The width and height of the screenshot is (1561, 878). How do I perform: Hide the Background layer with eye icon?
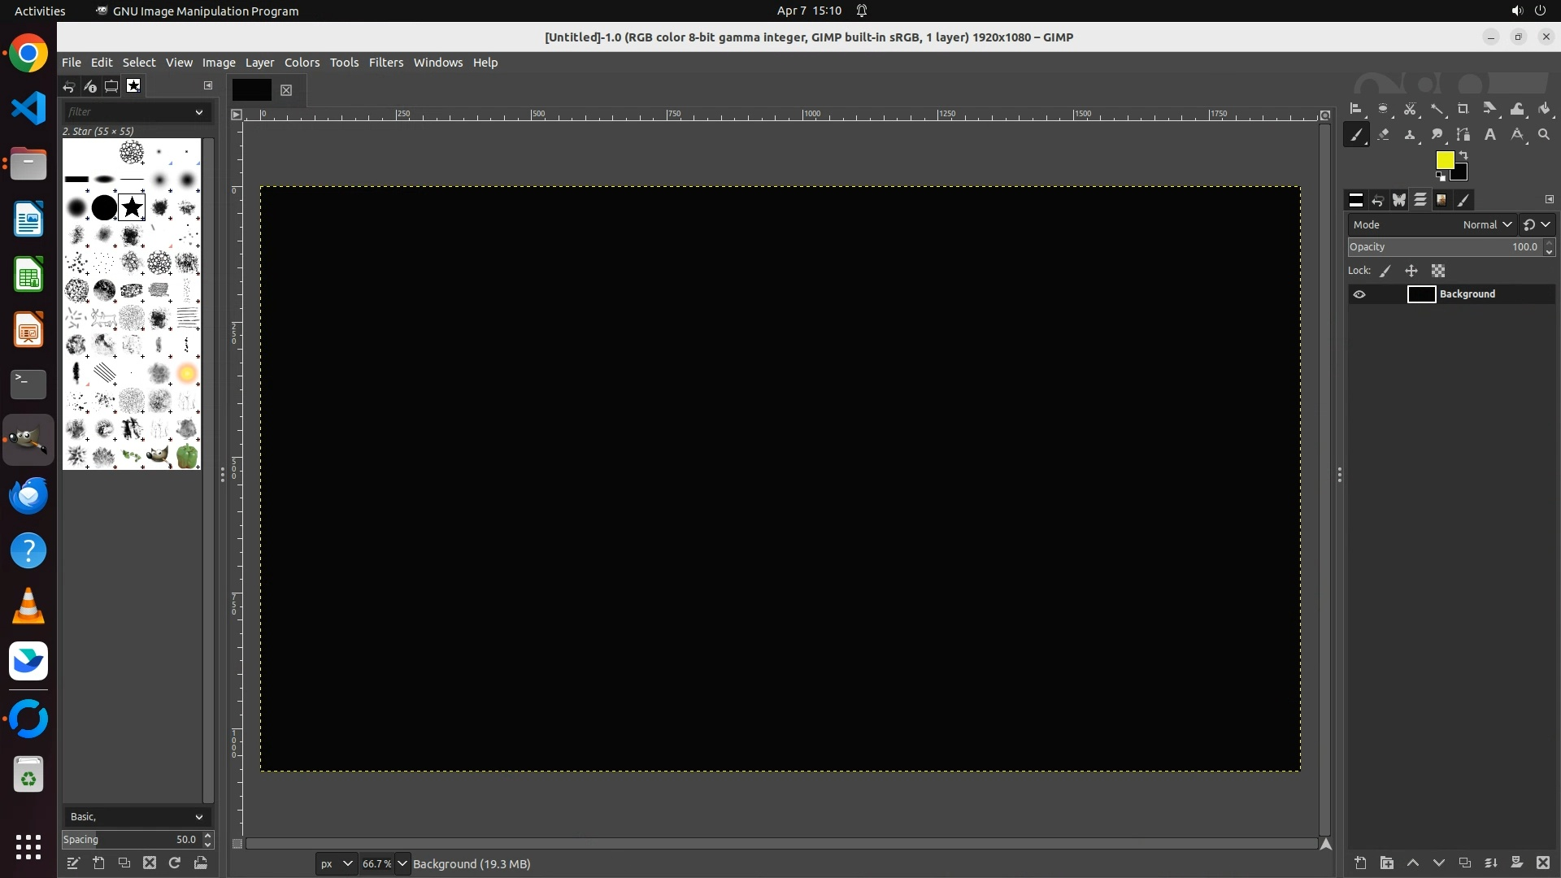[x=1359, y=294]
